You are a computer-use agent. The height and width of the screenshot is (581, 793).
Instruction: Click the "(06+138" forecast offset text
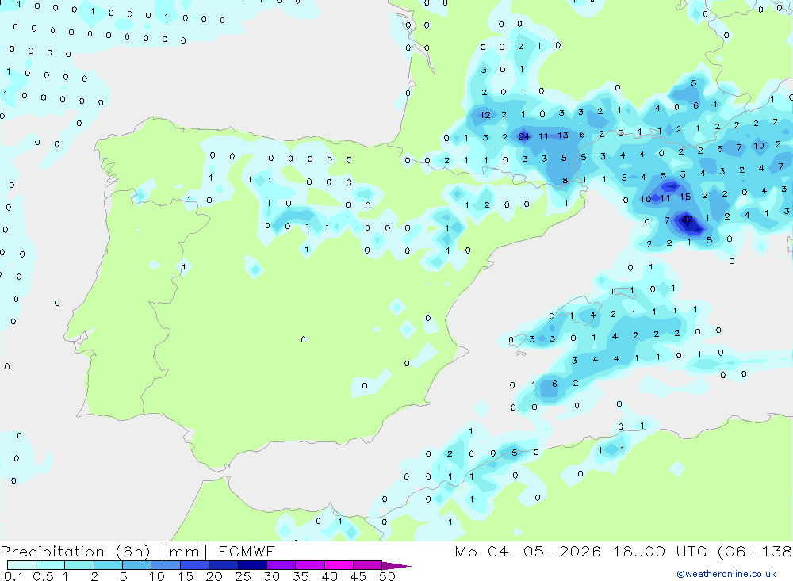755,551
